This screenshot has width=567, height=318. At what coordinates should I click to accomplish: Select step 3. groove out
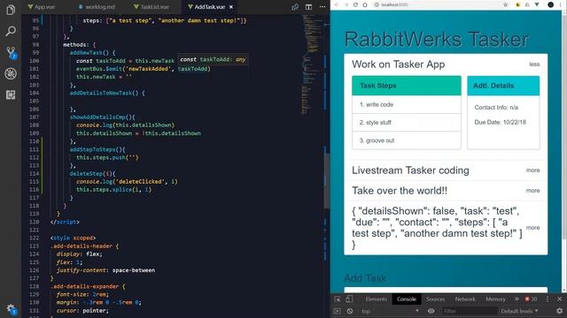coord(407,140)
